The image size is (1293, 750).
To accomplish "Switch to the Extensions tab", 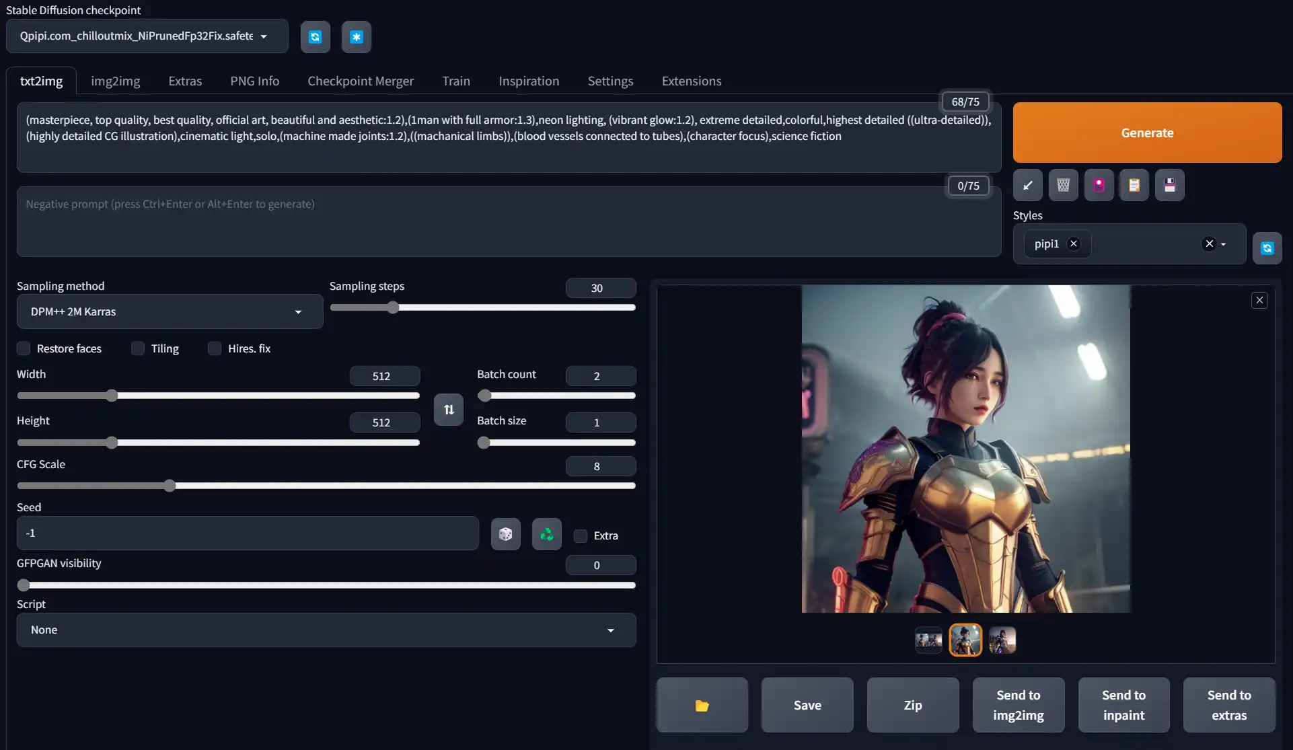I will click(691, 81).
